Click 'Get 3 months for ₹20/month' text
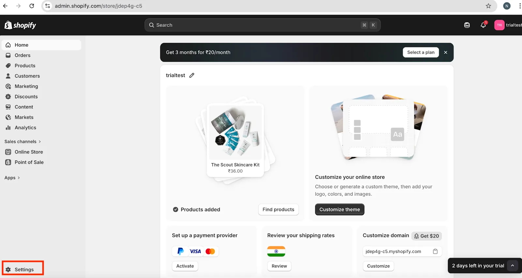The image size is (522, 278). pyautogui.click(x=198, y=52)
